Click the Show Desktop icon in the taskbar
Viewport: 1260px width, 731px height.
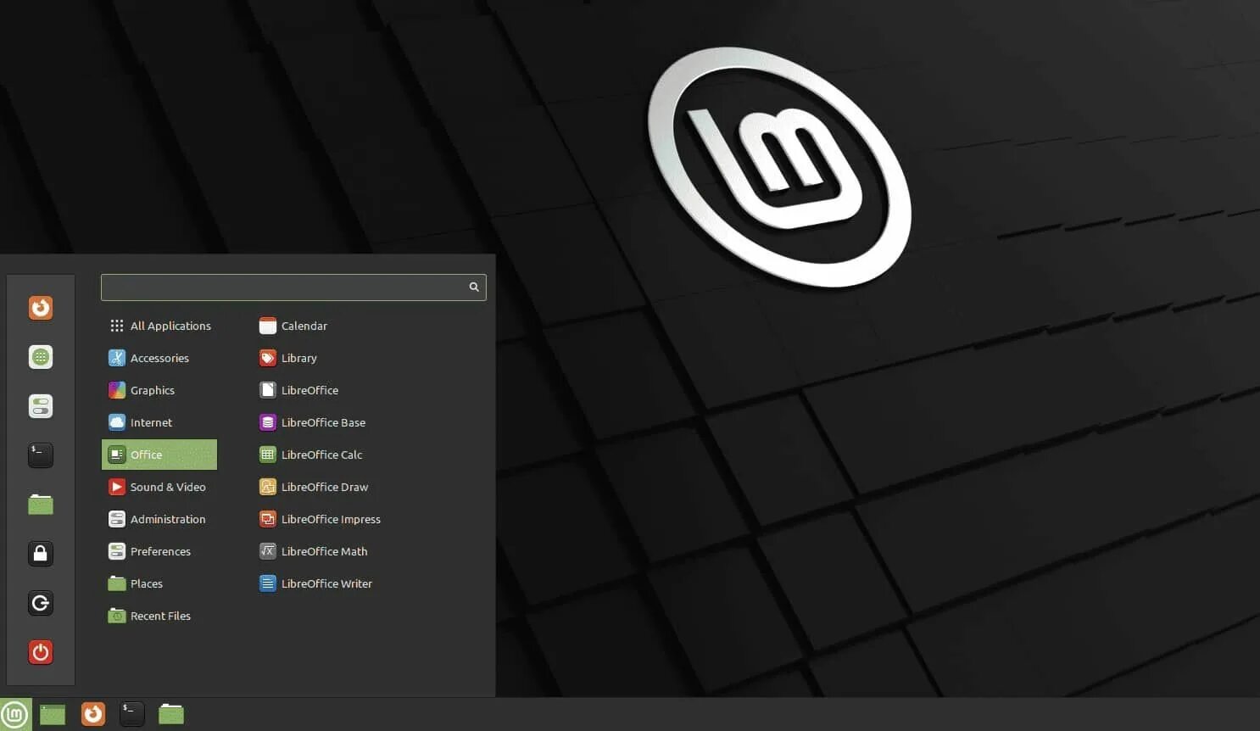click(53, 714)
